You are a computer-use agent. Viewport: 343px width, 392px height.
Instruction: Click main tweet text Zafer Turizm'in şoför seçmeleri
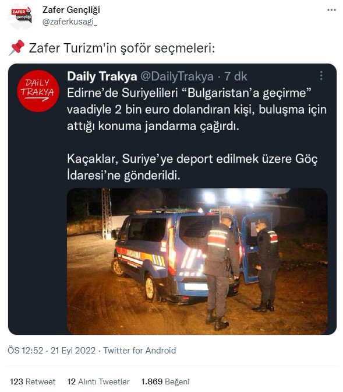[122, 48]
